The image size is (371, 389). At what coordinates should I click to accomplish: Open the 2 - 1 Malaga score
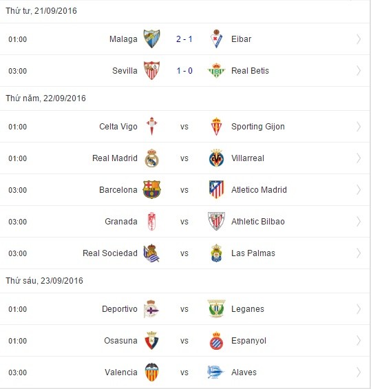click(184, 39)
